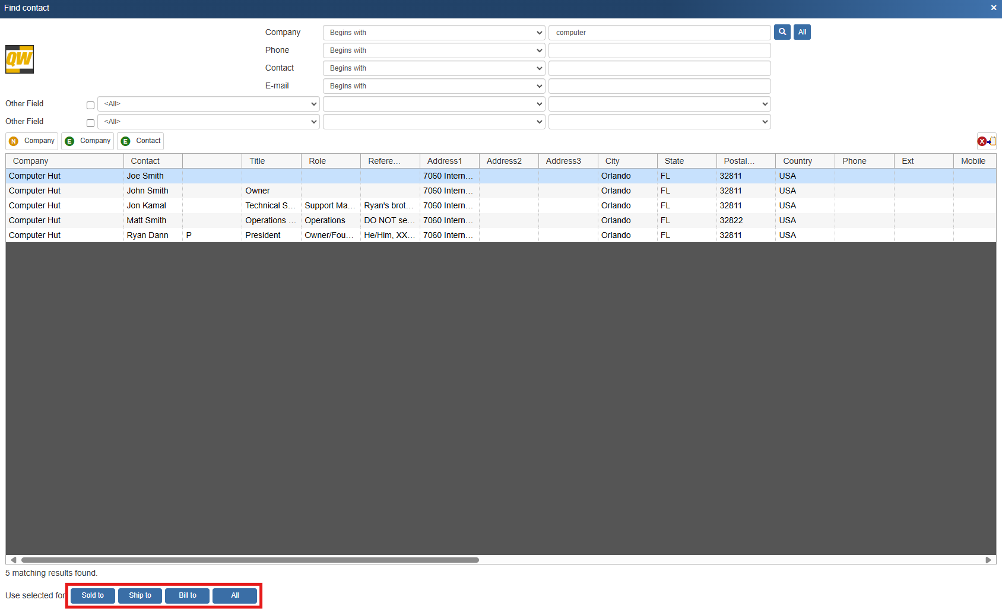Click the green E Company button
Image resolution: width=1002 pixels, height=609 pixels.
pos(88,141)
